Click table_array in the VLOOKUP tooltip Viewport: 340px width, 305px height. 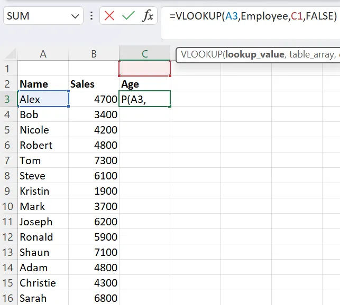(312, 54)
